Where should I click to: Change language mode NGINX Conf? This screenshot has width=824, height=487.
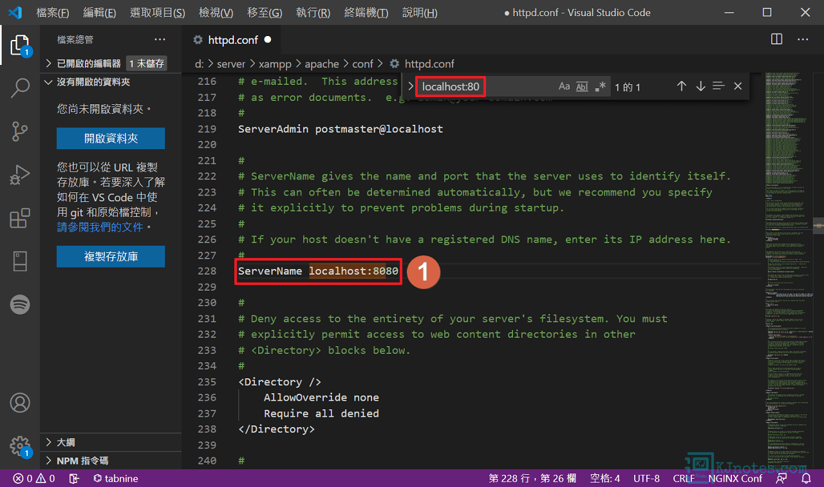point(735,479)
